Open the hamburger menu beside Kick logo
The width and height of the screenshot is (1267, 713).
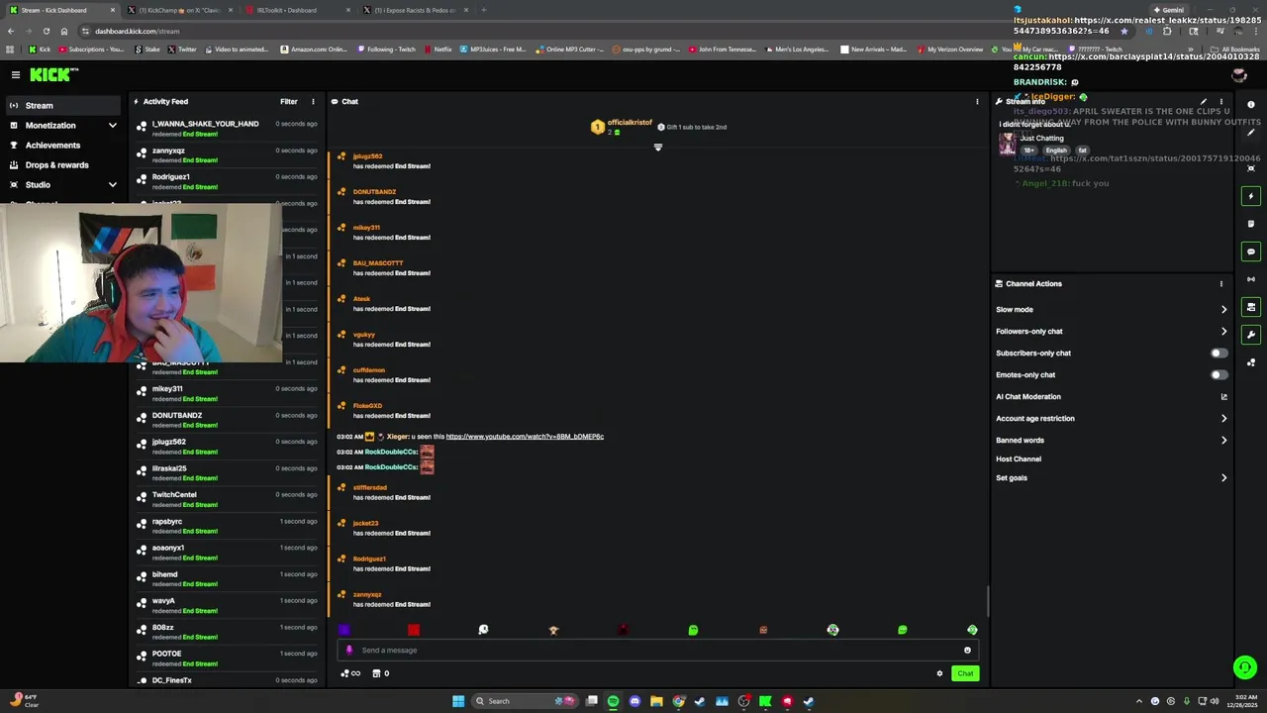pos(16,74)
